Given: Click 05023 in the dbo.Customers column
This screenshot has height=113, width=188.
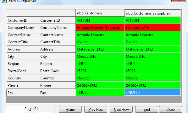Looking at the screenshot, I should point(100,71).
